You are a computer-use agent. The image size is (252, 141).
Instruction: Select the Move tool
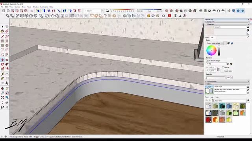click(x=2, y=60)
